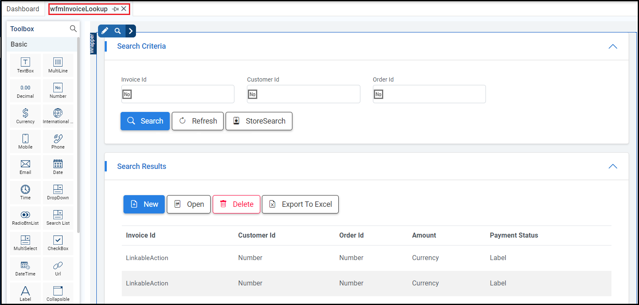Select the CheckBox toolbox control
Screen dimensions: 639x305
click(58, 243)
